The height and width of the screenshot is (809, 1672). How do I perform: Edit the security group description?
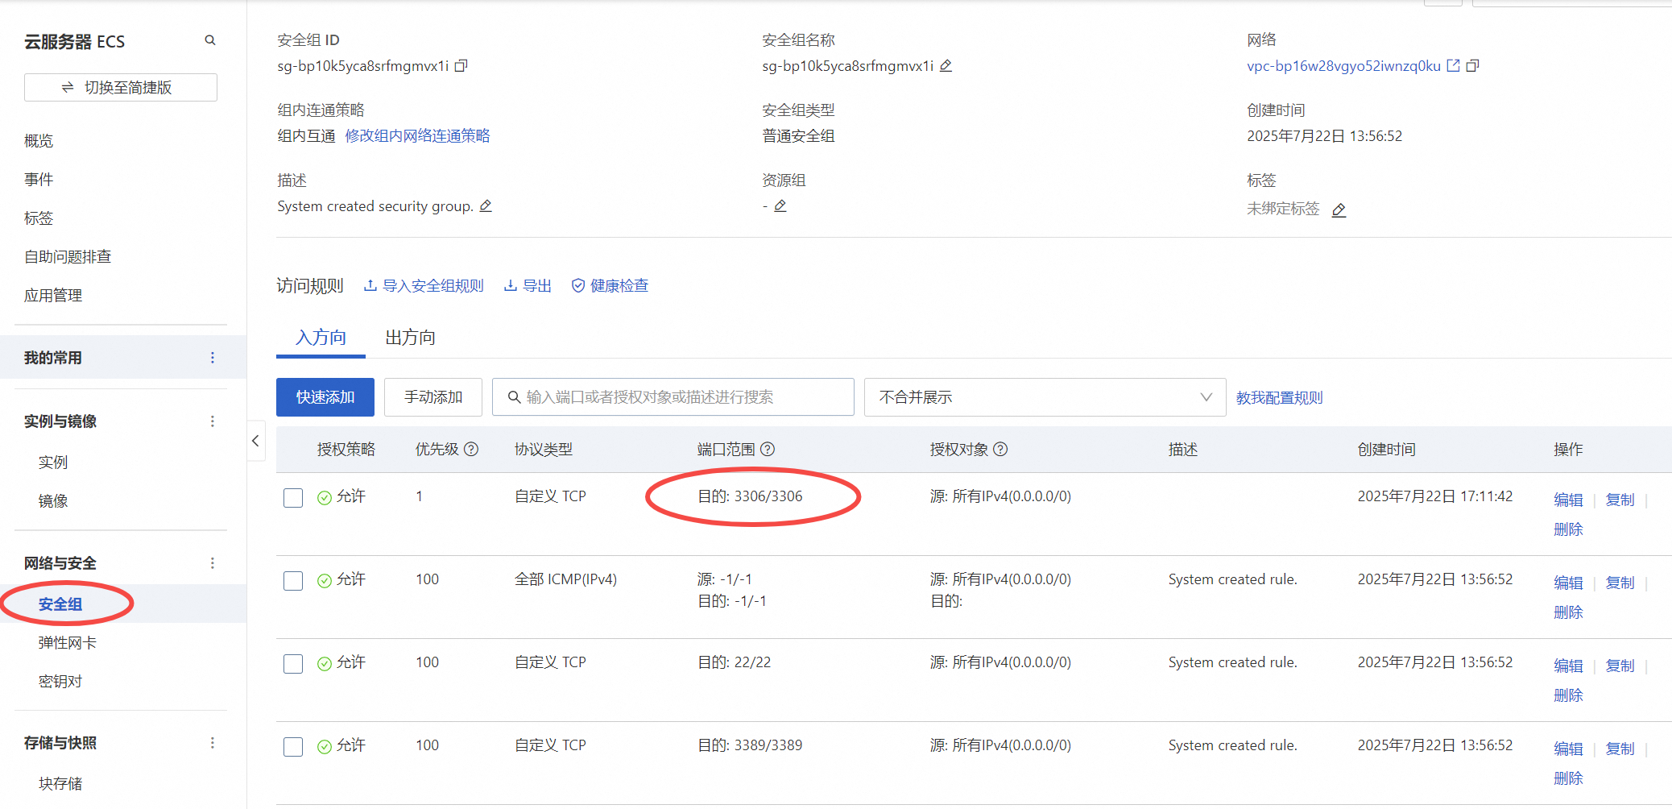pos(486,206)
